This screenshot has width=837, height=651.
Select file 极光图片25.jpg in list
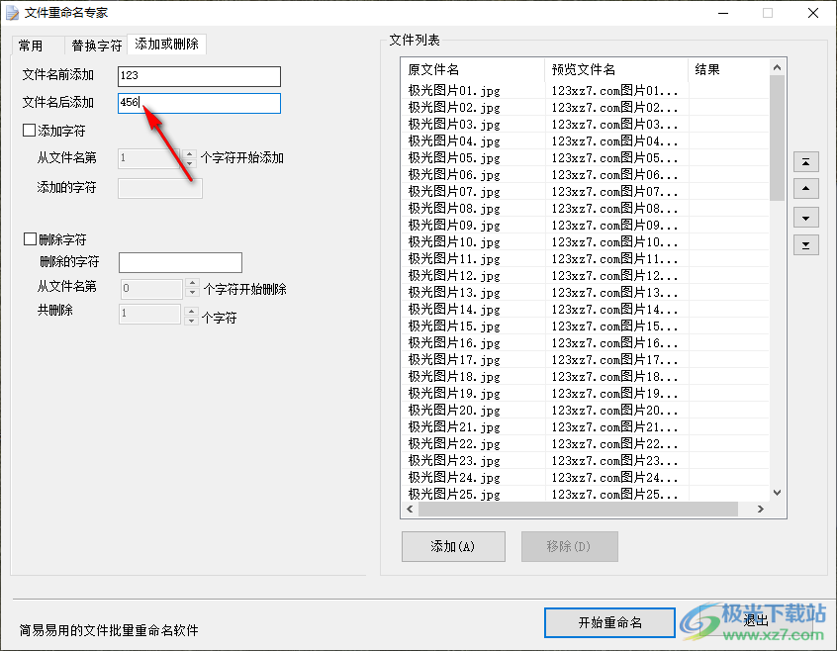(x=454, y=494)
